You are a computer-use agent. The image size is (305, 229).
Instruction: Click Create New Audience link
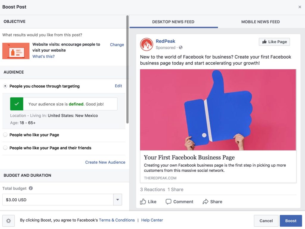(105, 162)
